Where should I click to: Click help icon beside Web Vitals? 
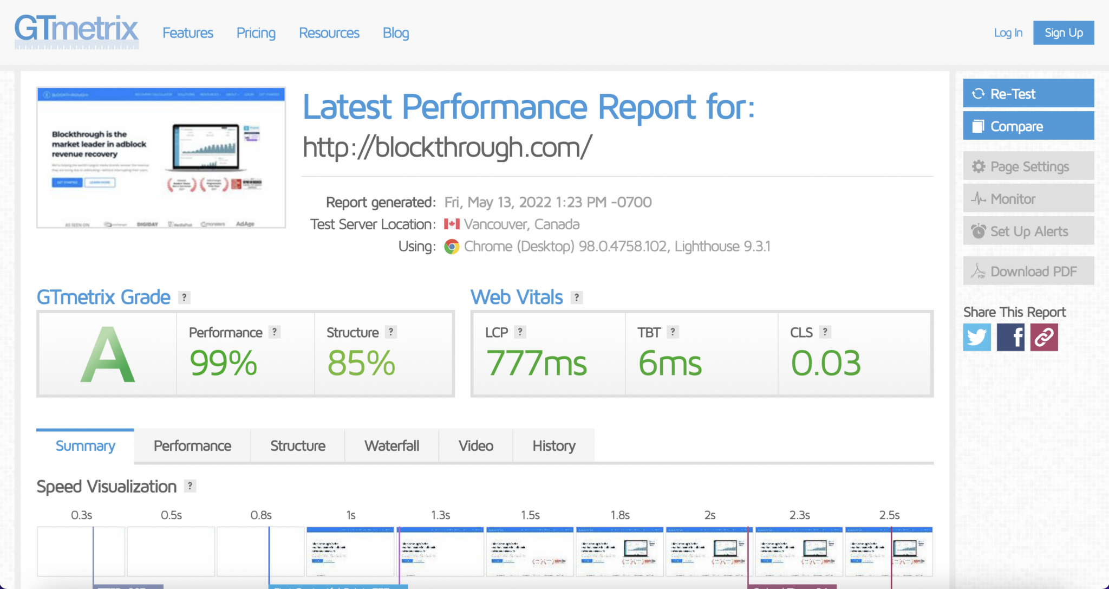(x=577, y=297)
